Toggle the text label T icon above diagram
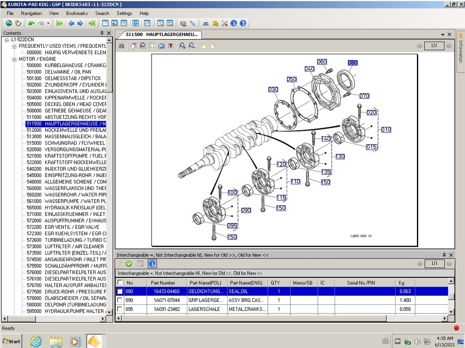The width and height of the screenshot is (465, 348). pos(170,46)
